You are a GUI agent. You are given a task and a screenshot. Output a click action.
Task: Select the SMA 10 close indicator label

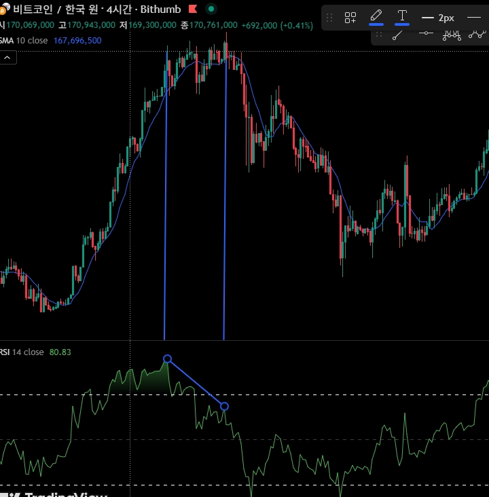point(24,41)
